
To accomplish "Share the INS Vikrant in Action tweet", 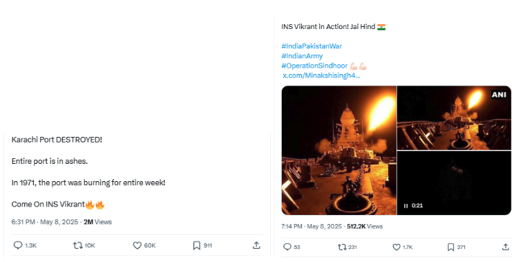I will click(506, 247).
